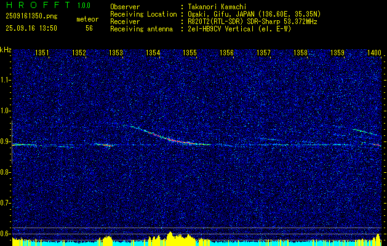Click the meteor count label

pos(87,19)
